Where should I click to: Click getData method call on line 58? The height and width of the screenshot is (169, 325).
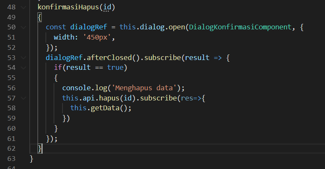105,108
